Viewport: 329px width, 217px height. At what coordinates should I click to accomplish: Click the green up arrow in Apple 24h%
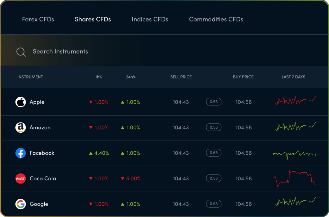coord(122,102)
